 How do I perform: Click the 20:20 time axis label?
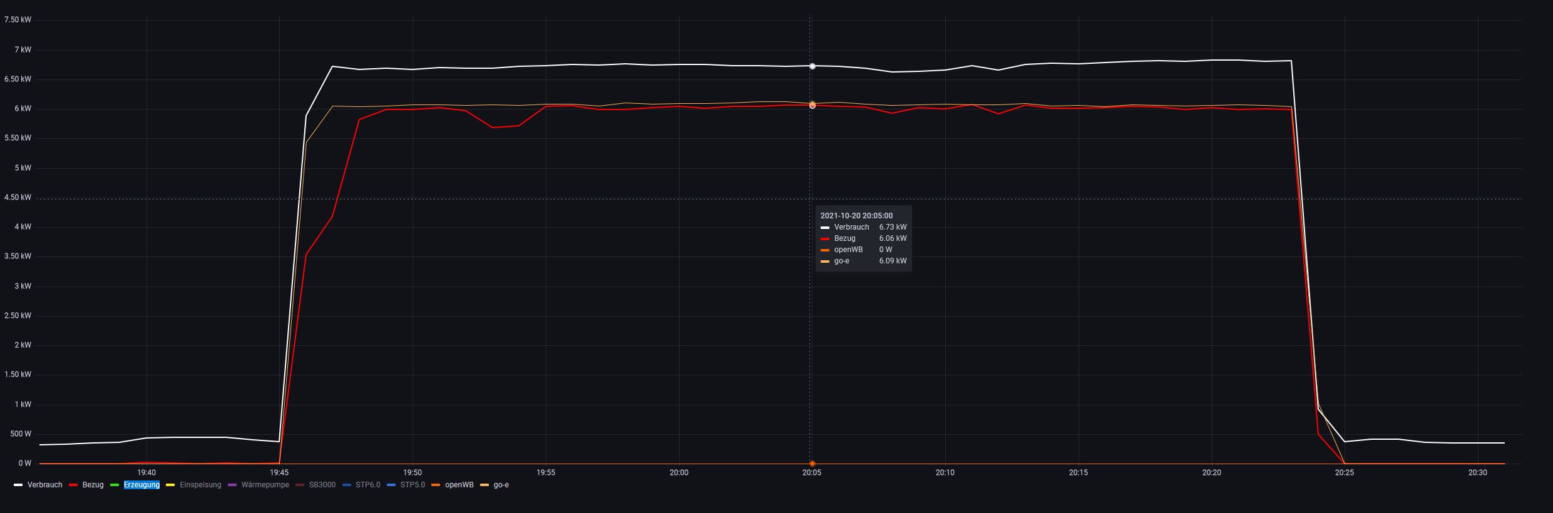pyautogui.click(x=1212, y=473)
